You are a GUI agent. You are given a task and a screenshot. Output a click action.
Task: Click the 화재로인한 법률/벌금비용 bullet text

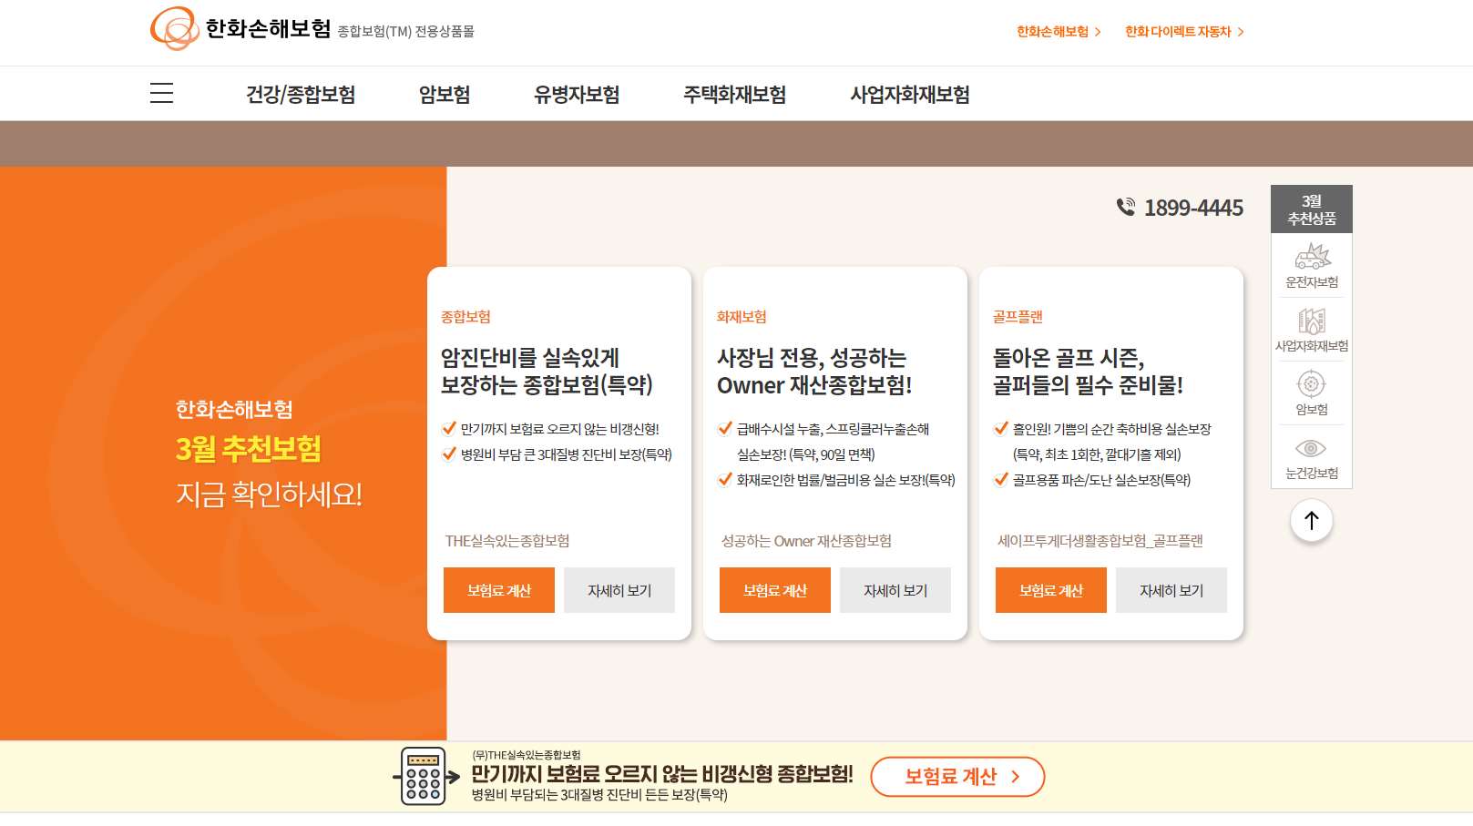(x=846, y=480)
